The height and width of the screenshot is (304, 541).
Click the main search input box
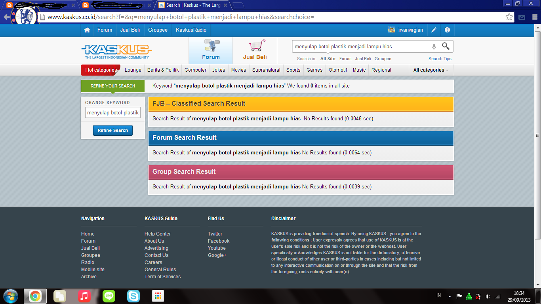(x=360, y=46)
